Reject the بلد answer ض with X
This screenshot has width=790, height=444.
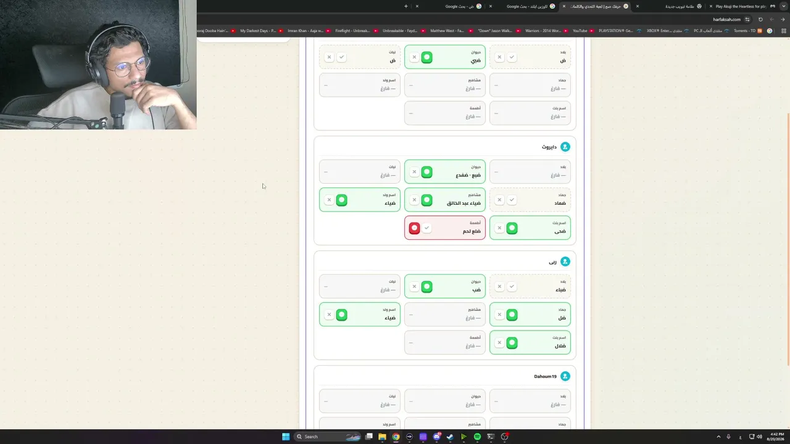[499, 57]
